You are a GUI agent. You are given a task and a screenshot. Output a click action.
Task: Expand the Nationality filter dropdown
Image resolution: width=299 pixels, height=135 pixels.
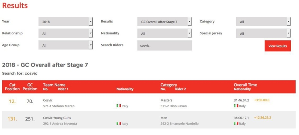pos(164,33)
